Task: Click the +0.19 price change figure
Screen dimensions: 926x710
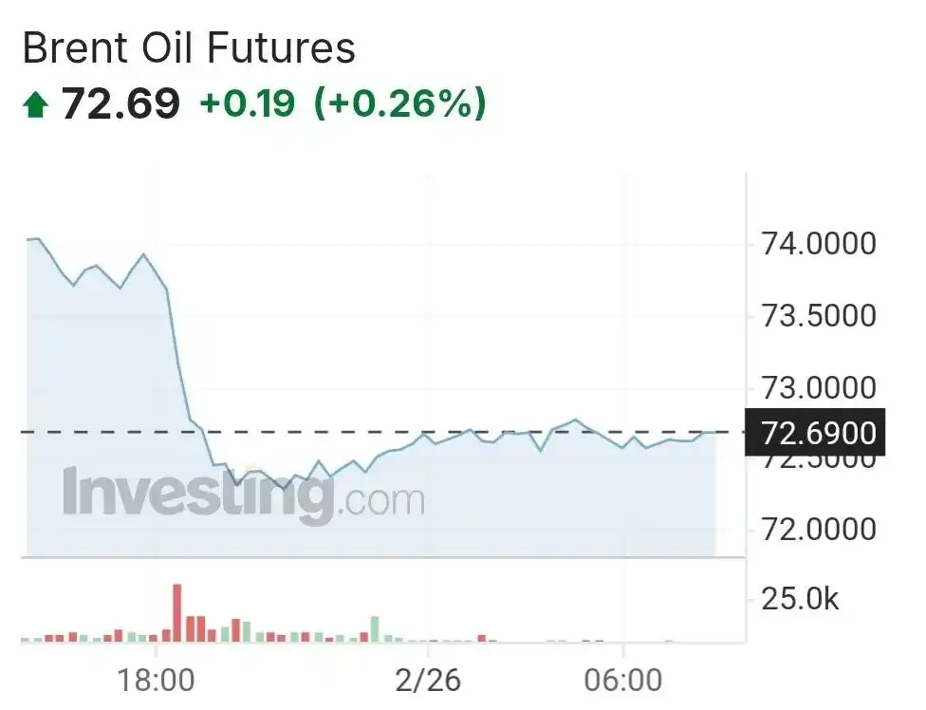Action: coord(248,103)
